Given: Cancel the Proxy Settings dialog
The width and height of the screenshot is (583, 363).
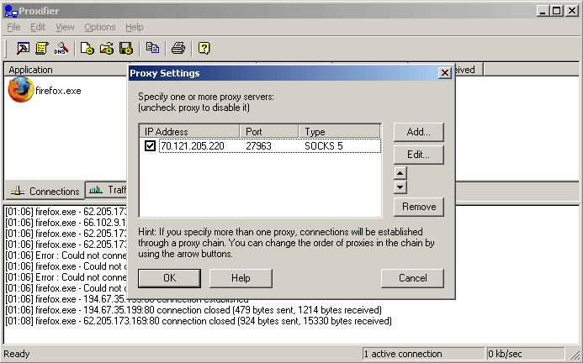Looking at the screenshot, I should tap(413, 278).
